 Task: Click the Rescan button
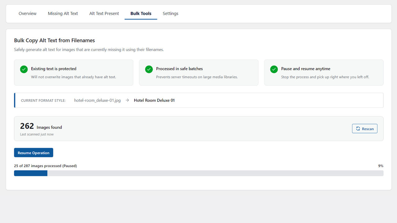(365, 129)
